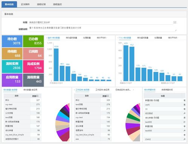Click right arrow after 已完成实例 tab
188x144 pixels.
(133, 90)
